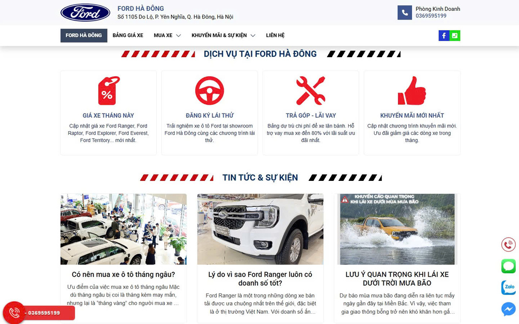This screenshot has width=519, height=324.
Task: Expand the MUA XE dropdown menu
Action: (x=167, y=36)
